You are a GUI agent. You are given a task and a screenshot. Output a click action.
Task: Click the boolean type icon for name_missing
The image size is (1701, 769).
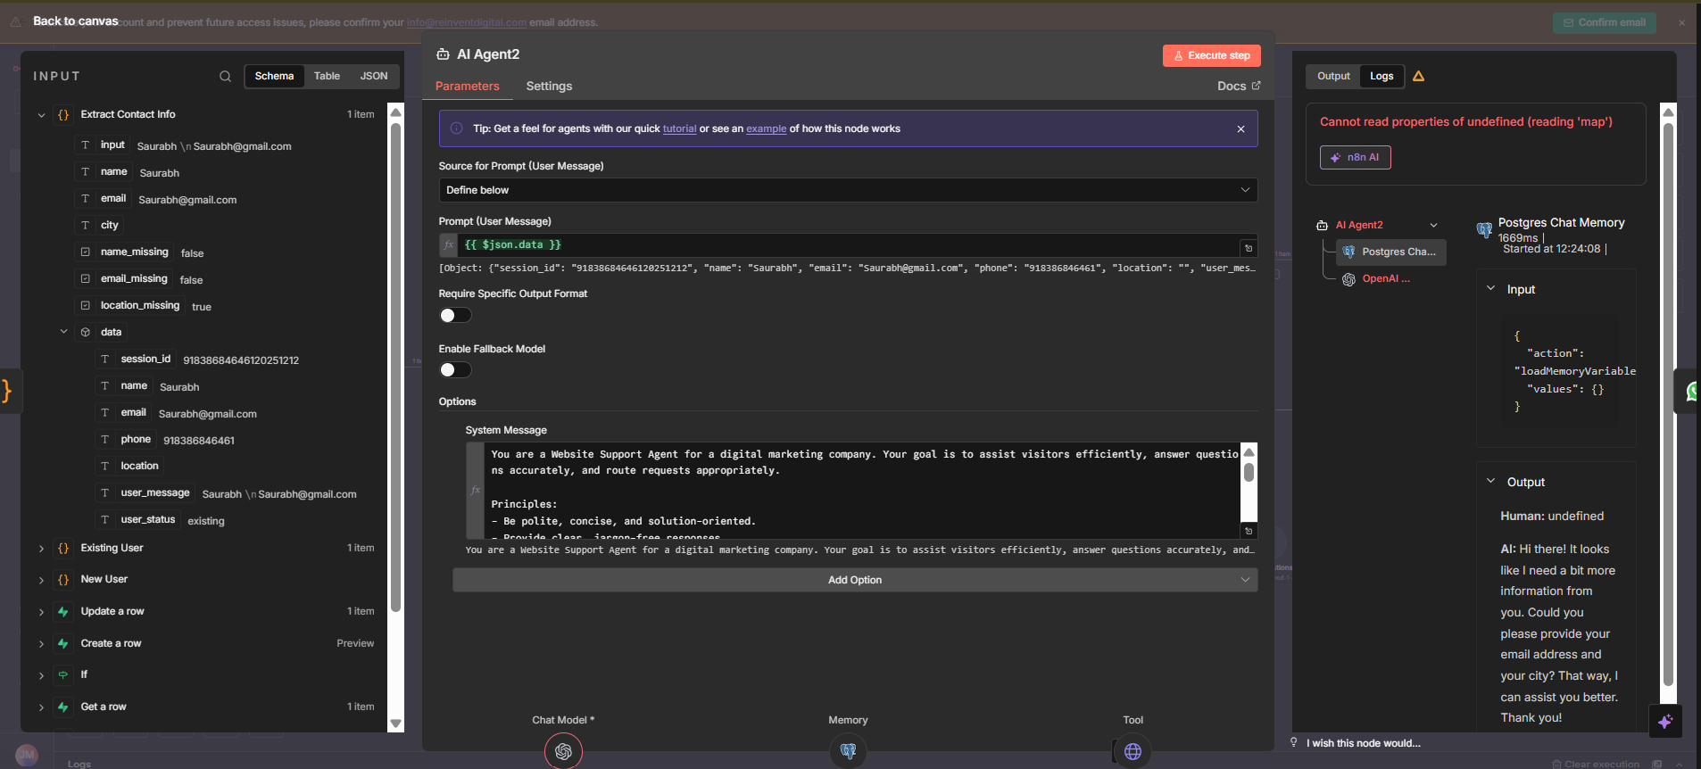tap(86, 252)
